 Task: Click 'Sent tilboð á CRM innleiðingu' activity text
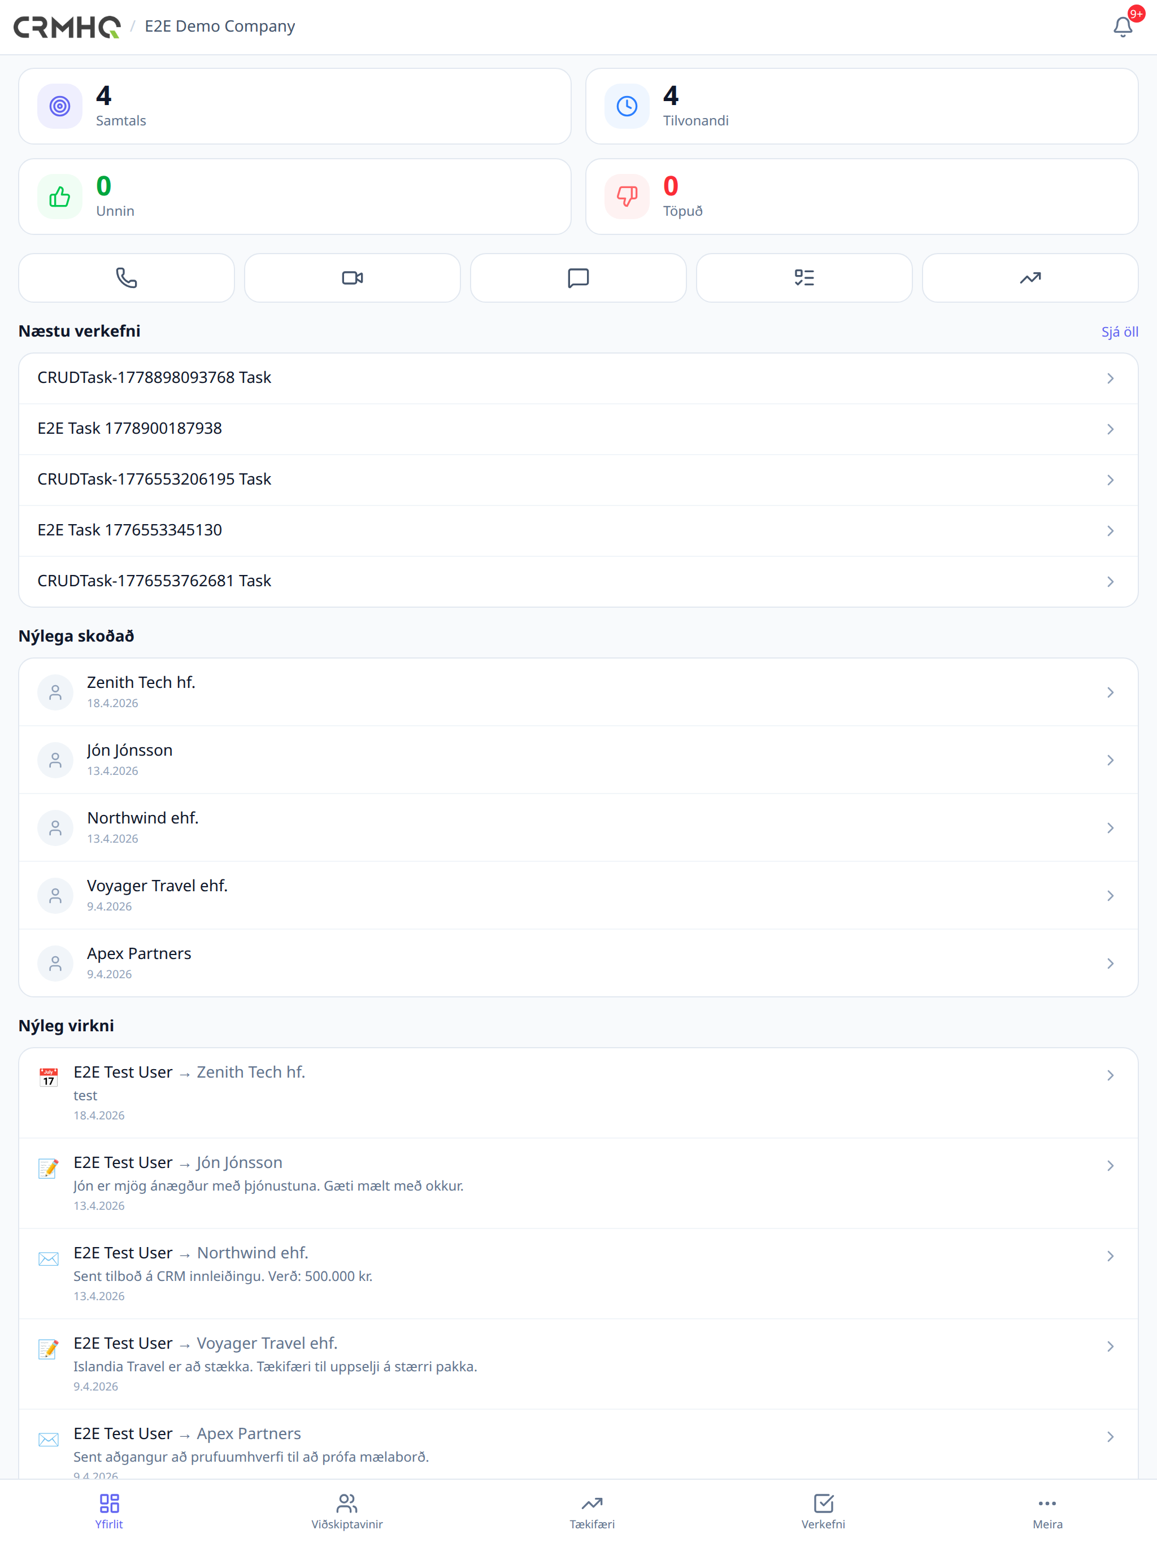click(x=223, y=1276)
